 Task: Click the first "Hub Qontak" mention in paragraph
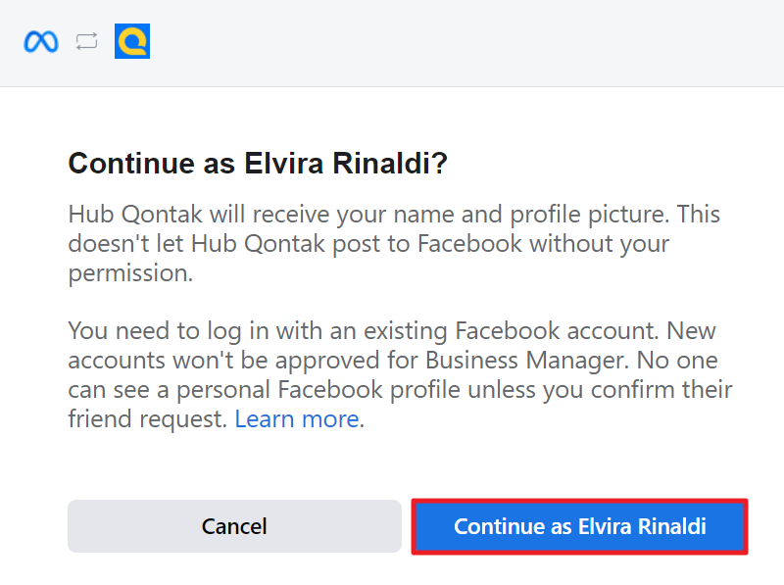pyautogui.click(x=135, y=215)
